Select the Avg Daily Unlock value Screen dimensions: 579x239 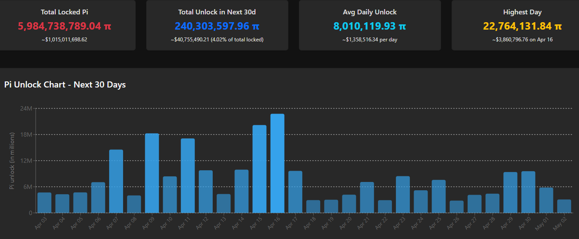370,26
